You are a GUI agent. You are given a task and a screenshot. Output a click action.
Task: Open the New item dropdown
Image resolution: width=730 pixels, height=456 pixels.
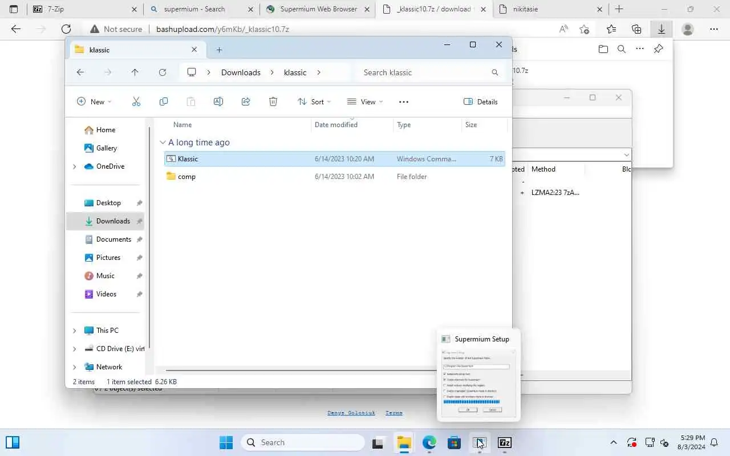click(94, 101)
